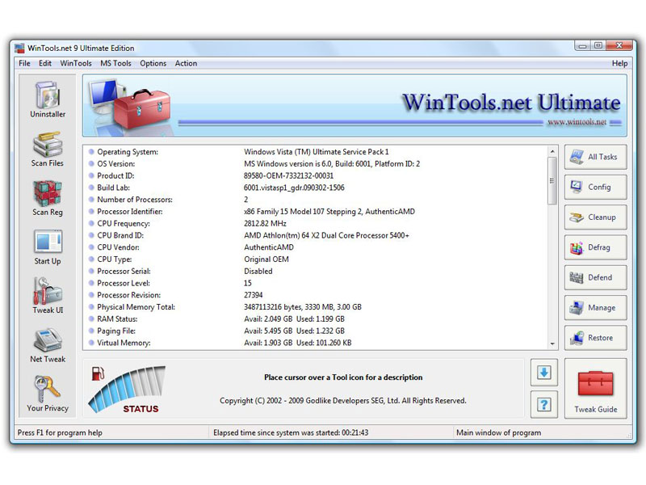Viewport: 646px width, 485px height.
Task: Click the question mark help button
Action: pos(543,404)
